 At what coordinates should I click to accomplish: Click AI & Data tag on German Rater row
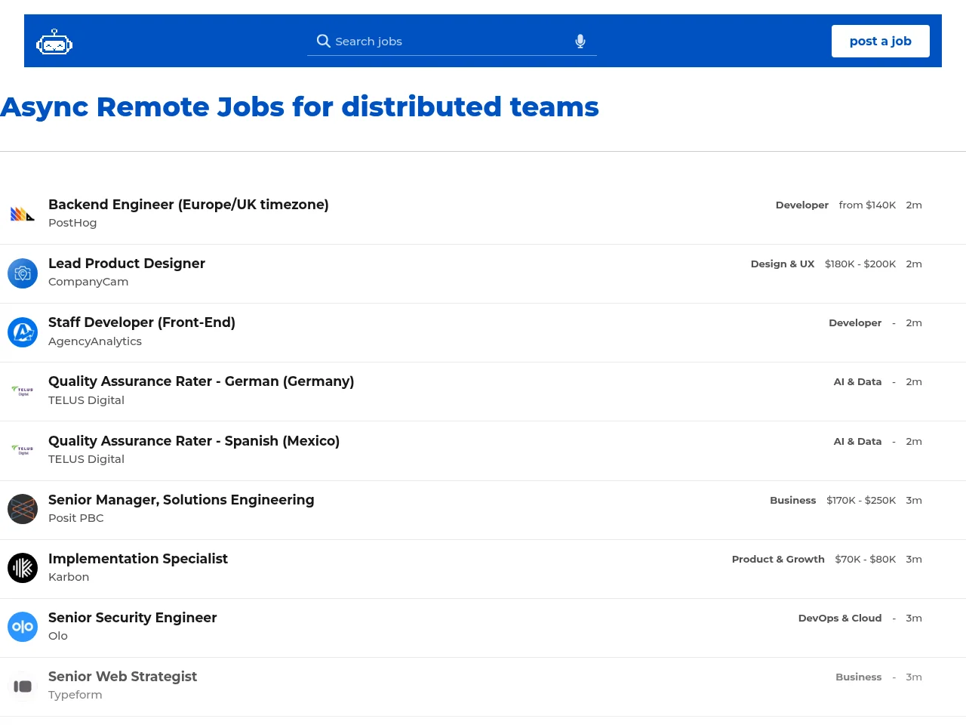pos(857,381)
